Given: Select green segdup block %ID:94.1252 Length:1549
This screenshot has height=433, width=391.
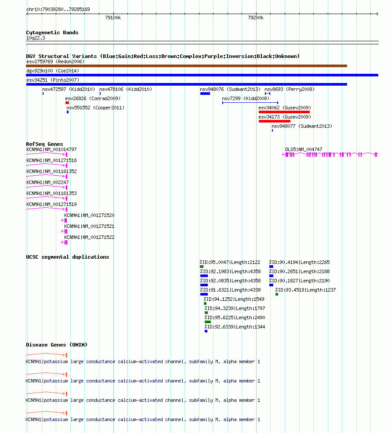Looking at the screenshot, I should tap(205, 303).
